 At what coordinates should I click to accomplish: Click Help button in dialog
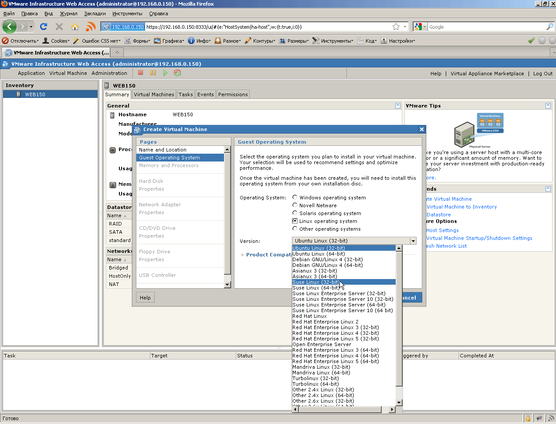coord(146,298)
